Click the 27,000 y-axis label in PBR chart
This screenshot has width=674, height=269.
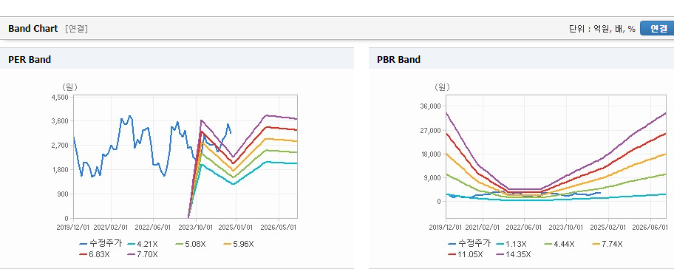(431, 130)
